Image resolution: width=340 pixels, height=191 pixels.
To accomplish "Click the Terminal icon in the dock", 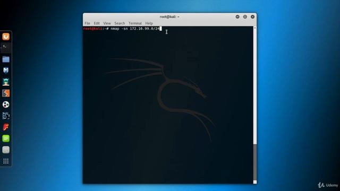I will 6,48.
